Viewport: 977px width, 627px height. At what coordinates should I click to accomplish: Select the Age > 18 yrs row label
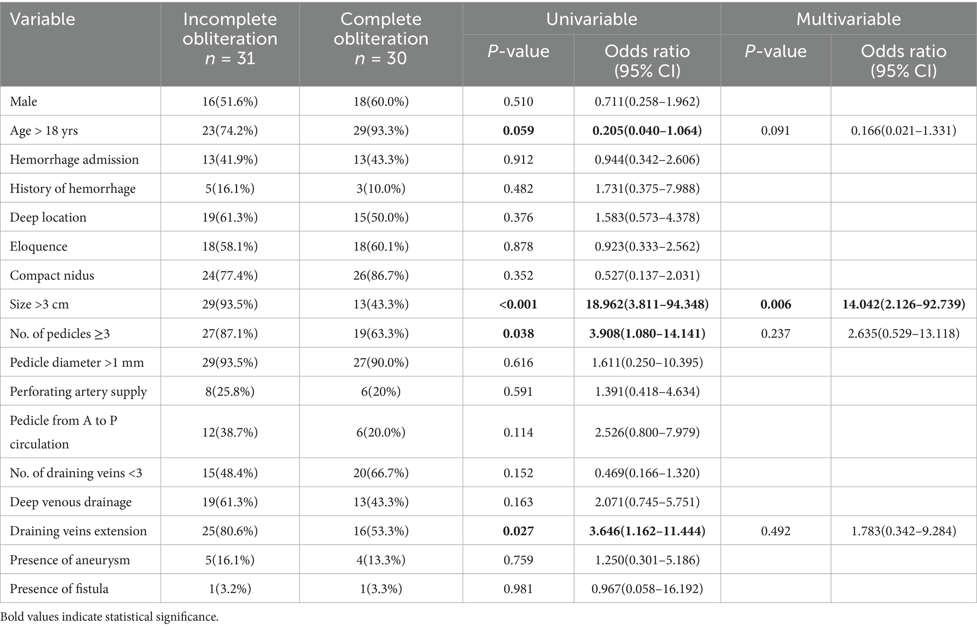click(44, 130)
